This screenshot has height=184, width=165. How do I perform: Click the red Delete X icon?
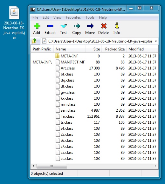104,26
